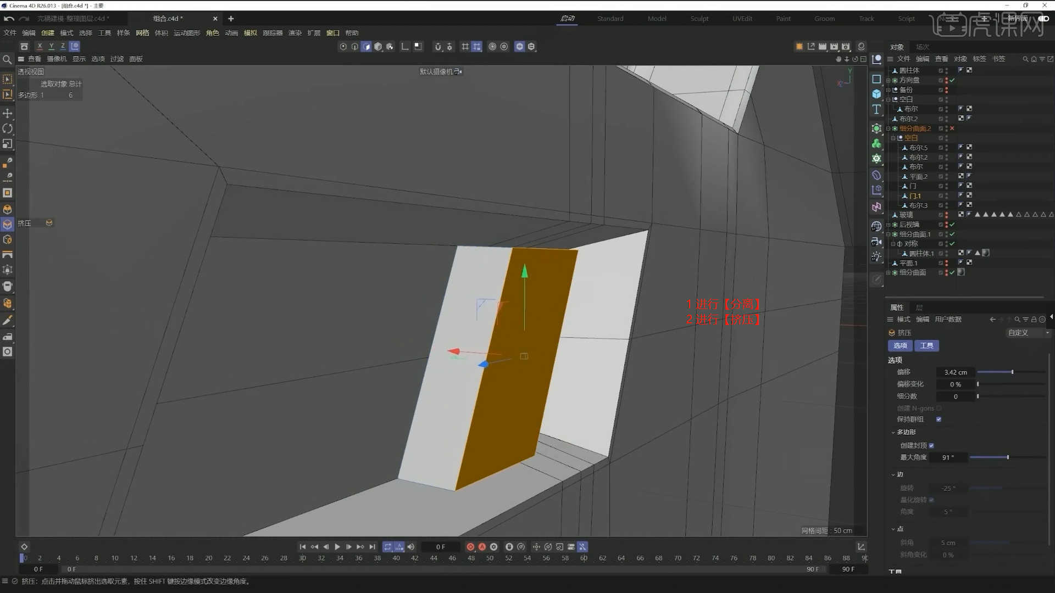
Task: Select the Move tool icon in left toolbar
Action: pyautogui.click(x=8, y=114)
